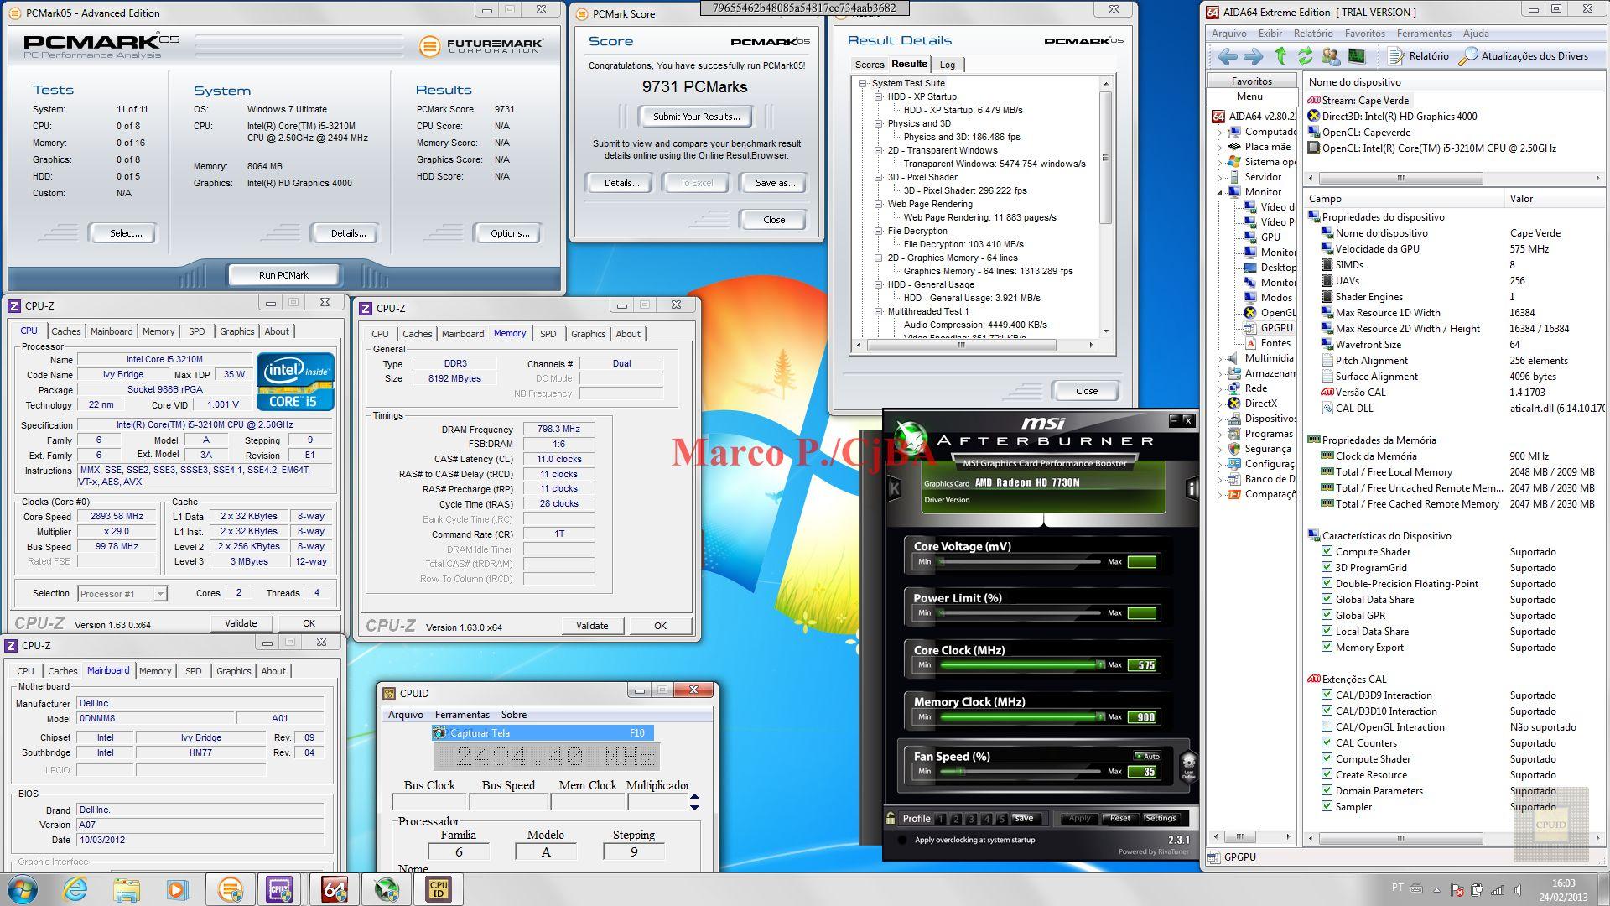Viewport: 1610px width, 906px height.
Task: Open Windows Explorer folder in taskbar
Action: coord(127,889)
